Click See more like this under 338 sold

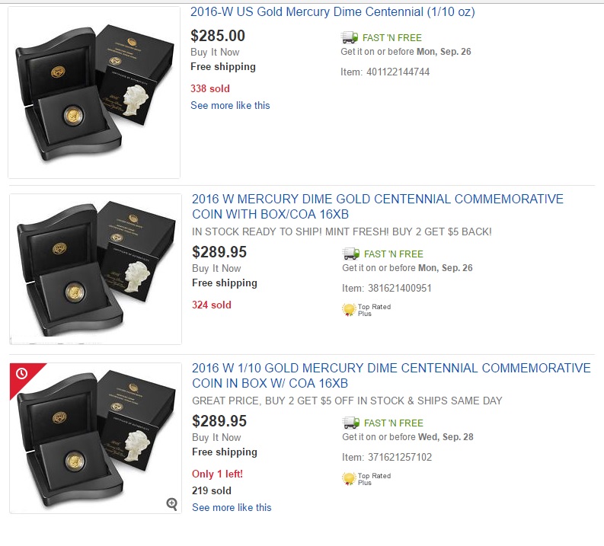(x=230, y=105)
